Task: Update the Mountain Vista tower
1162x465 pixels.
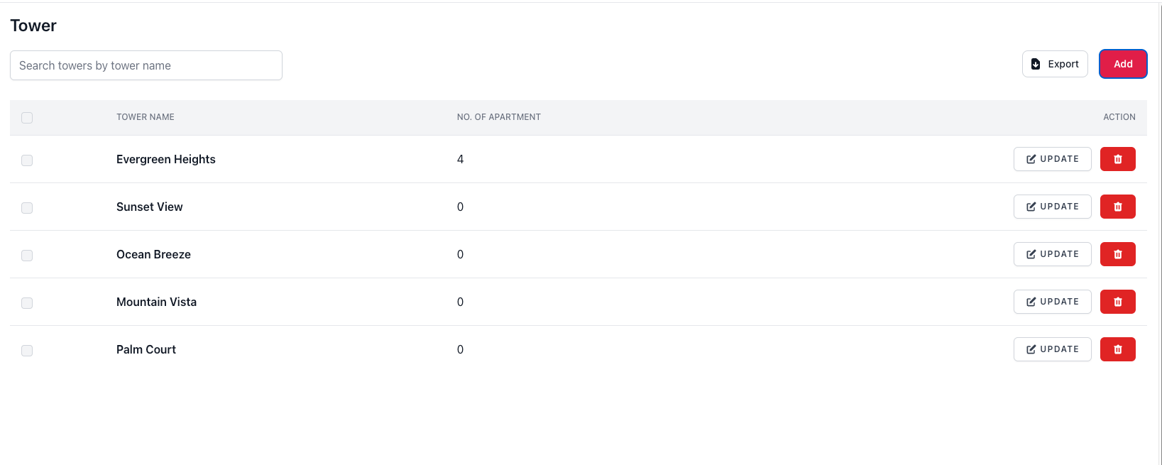Action: tap(1052, 302)
